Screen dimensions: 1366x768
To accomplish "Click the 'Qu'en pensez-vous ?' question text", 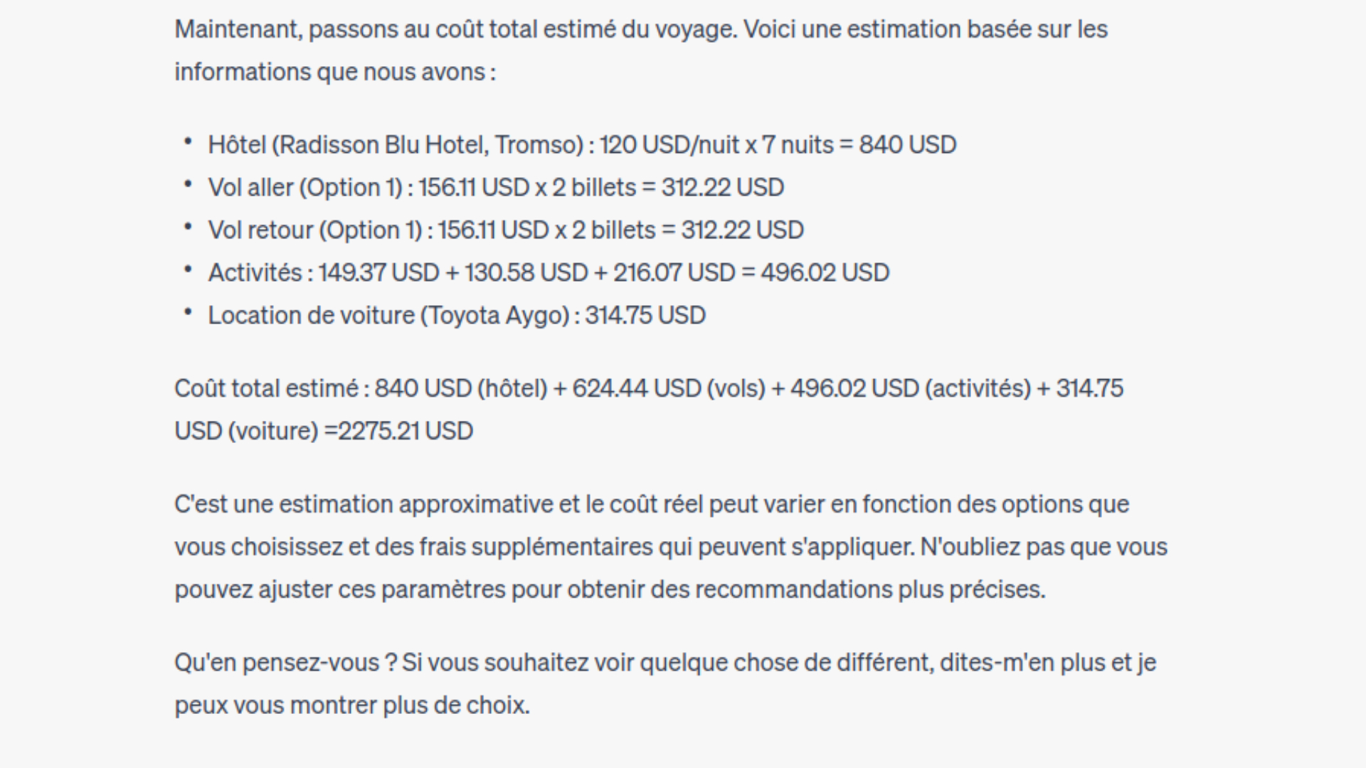I will coord(285,663).
